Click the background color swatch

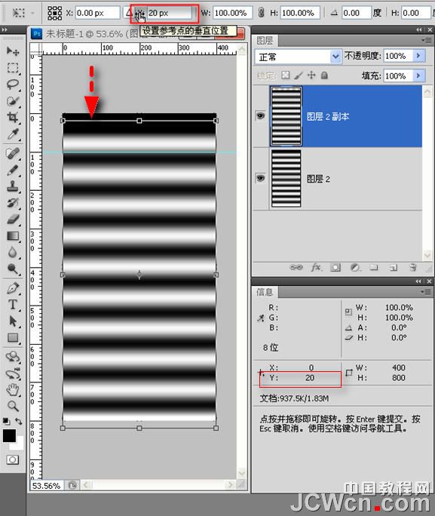20,445
